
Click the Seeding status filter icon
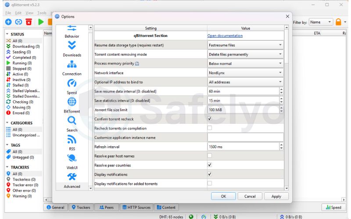click(8, 52)
